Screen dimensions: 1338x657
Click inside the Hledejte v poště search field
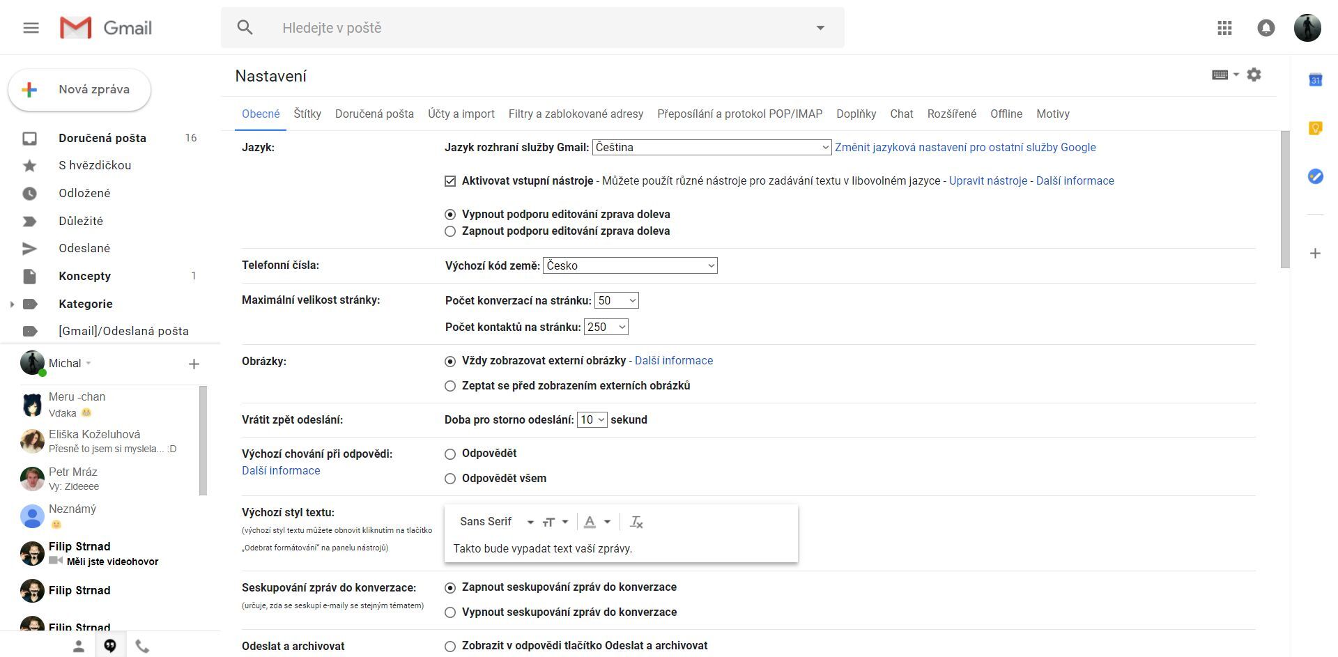coord(488,27)
